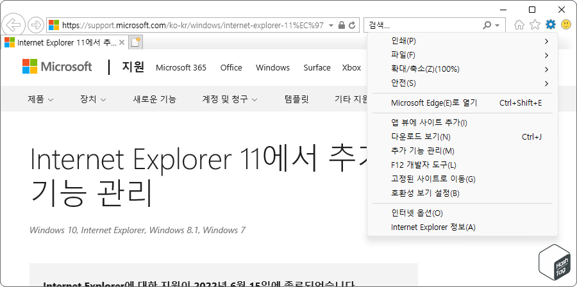Go to Microsoft 365 link
This screenshot has width=577, height=287.
181,68
